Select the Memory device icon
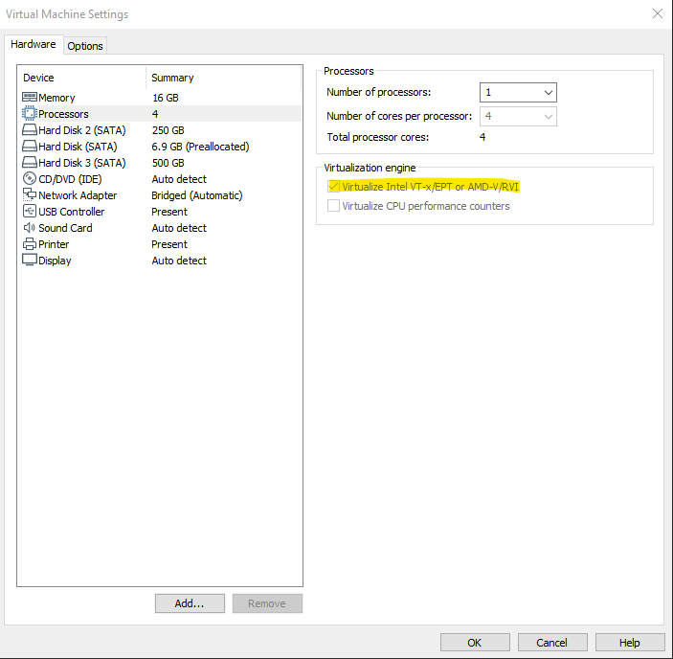The width and height of the screenshot is (673, 659). [x=29, y=98]
